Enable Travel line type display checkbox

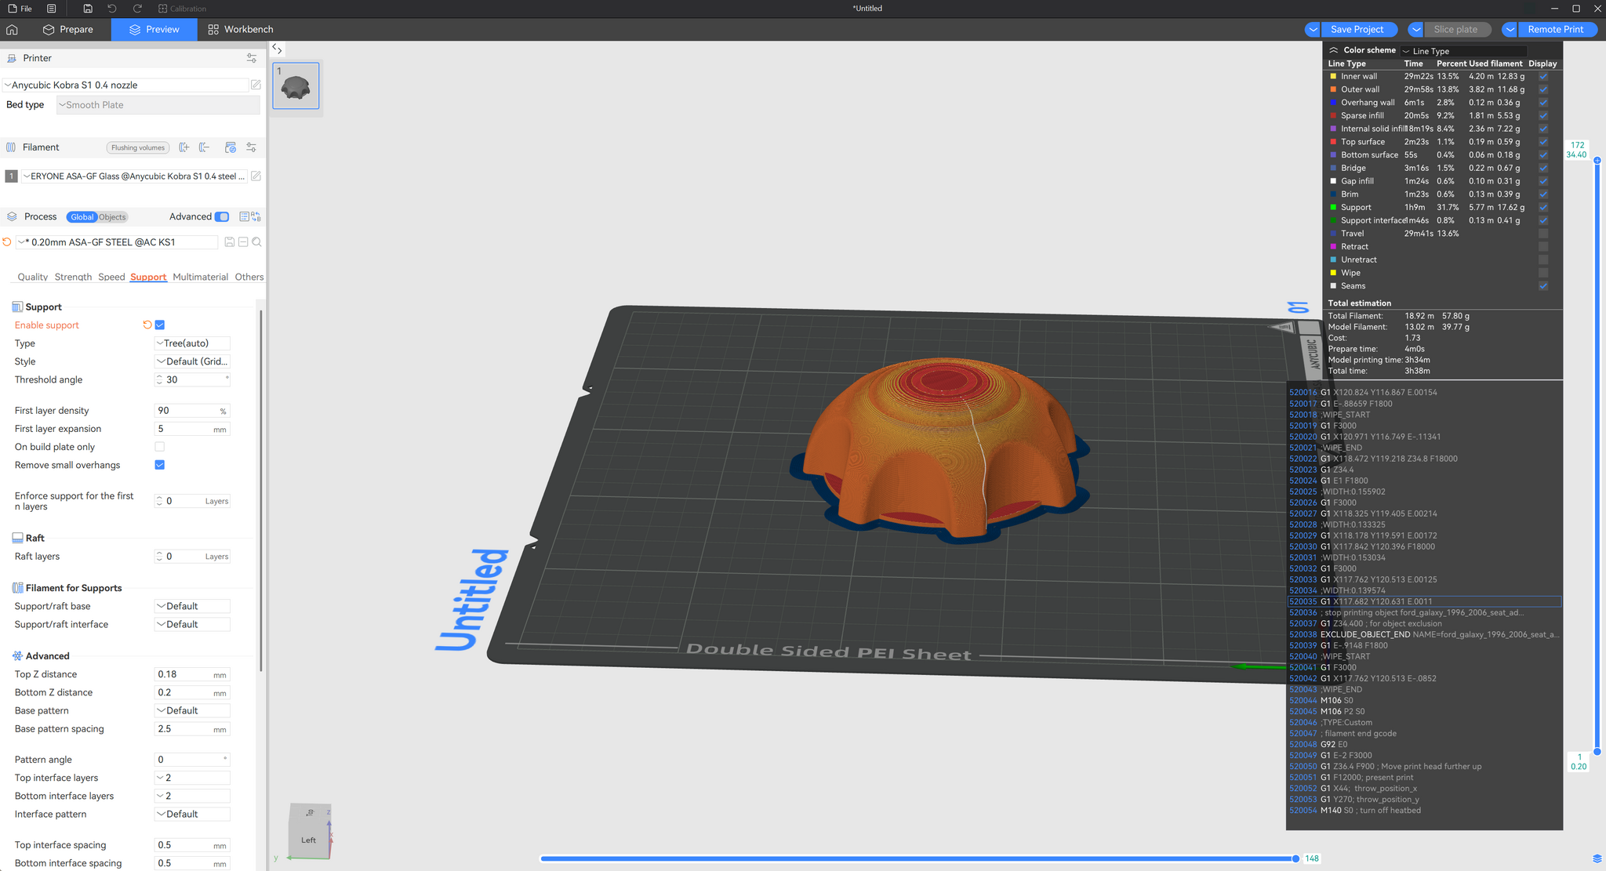pos(1542,234)
